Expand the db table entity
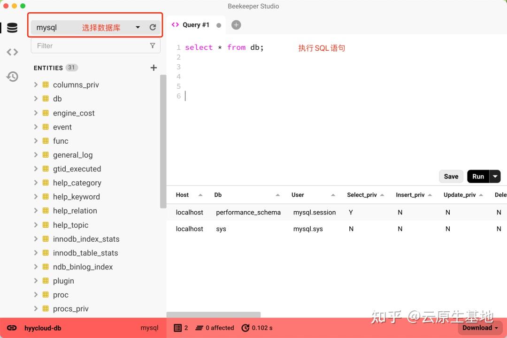Viewport: 507px width, 338px height. click(x=36, y=99)
